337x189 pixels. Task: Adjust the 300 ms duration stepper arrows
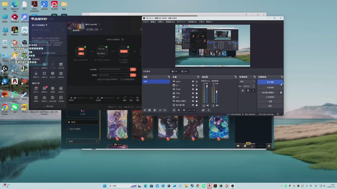(254, 86)
